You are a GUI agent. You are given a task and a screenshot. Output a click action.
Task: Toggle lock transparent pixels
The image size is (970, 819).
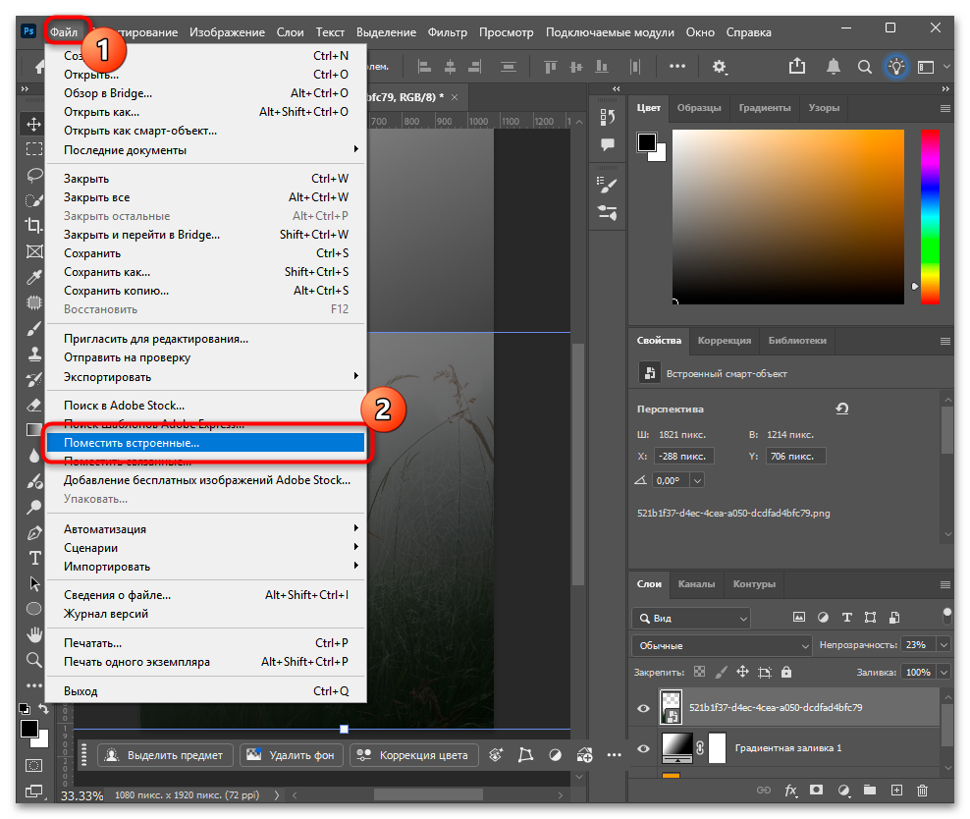(x=700, y=672)
